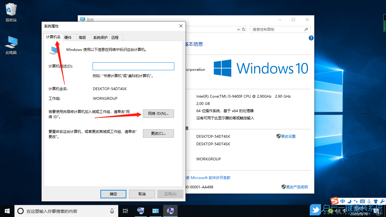Viewport: 386px width, 217px height.
Task: Open Control Panel from the taskbar
Action: pyautogui.click(x=156, y=211)
